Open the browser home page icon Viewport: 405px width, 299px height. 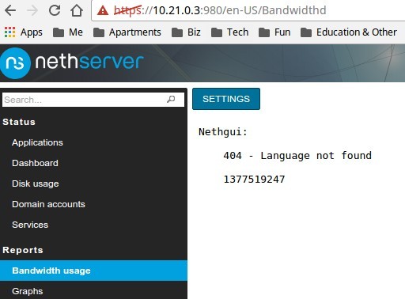(77, 10)
